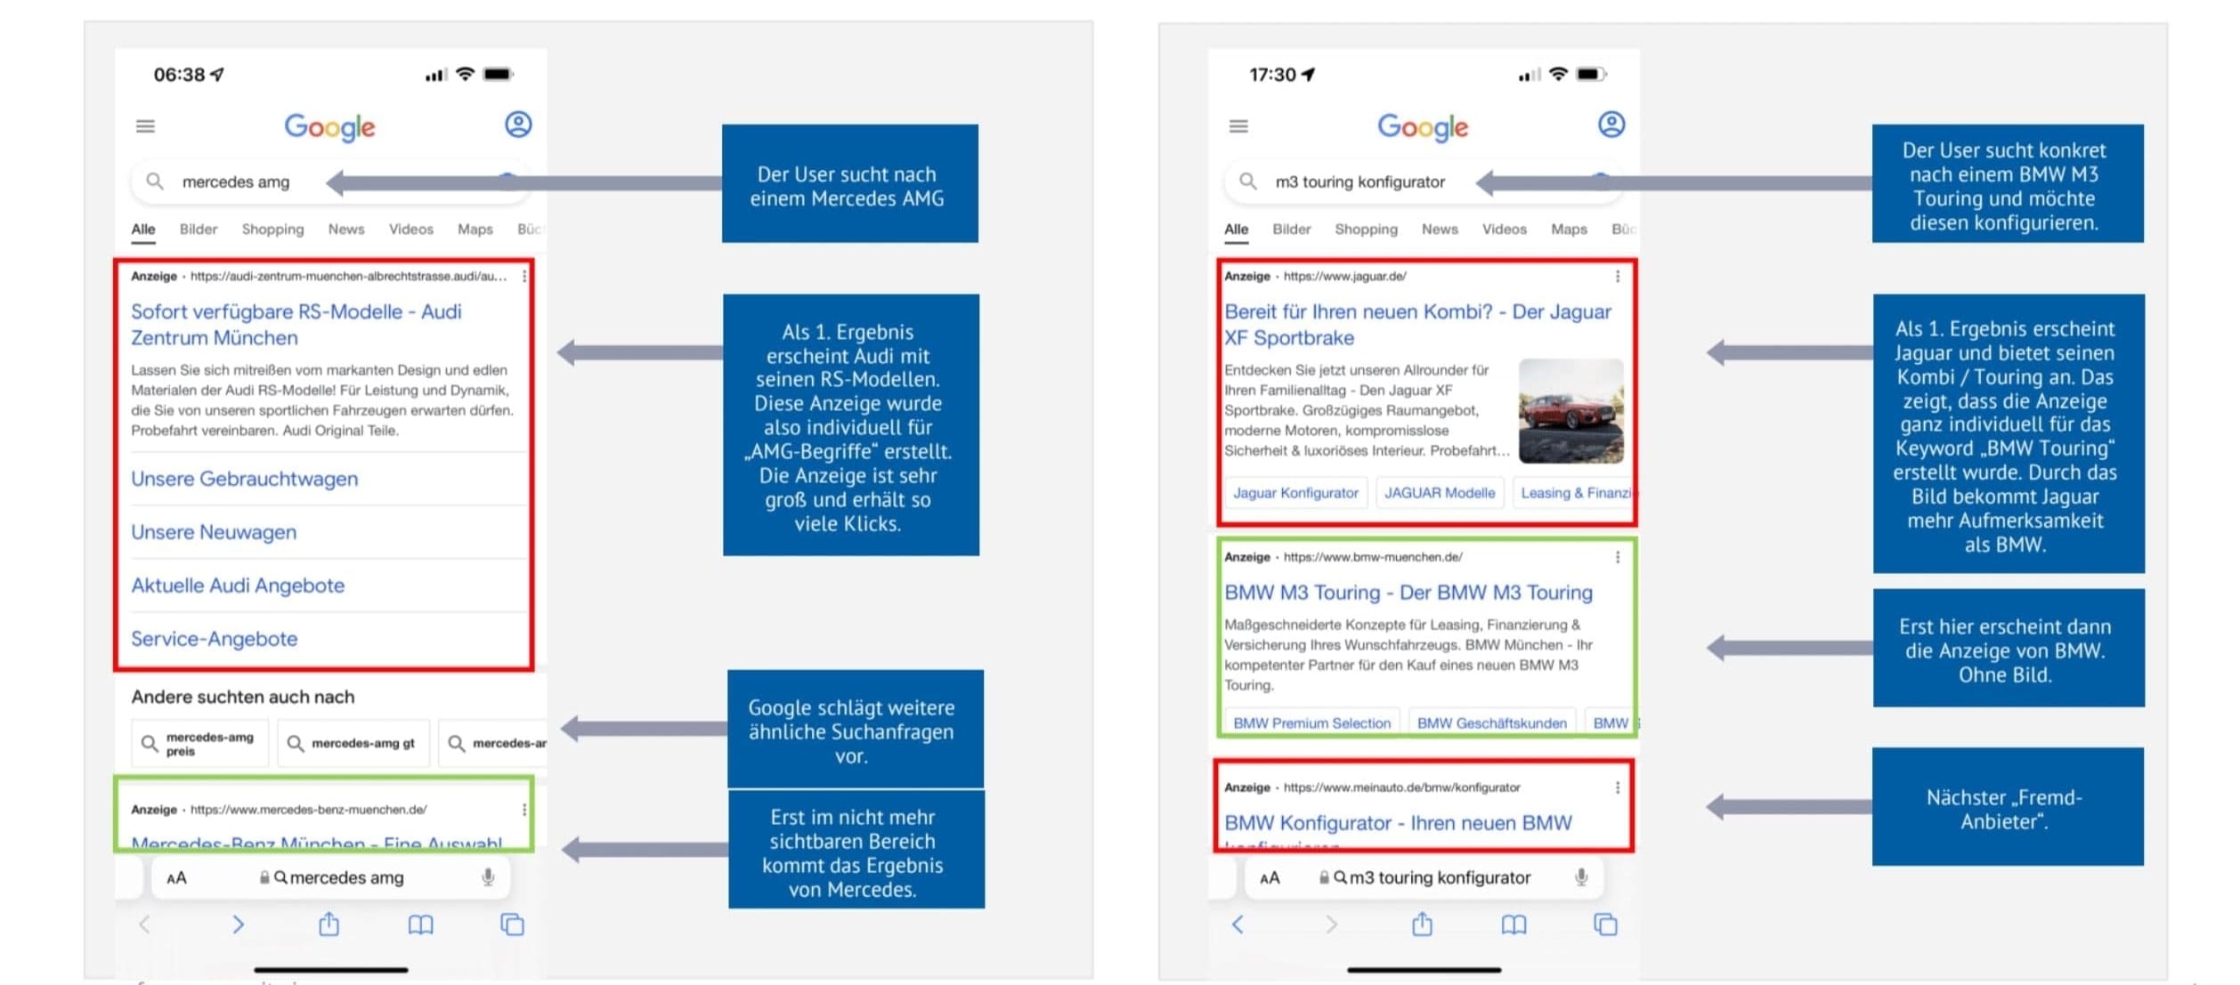Tap share icon in left Safari toolbar
Image resolution: width=2240 pixels, height=985 pixels.
pyautogui.click(x=329, y=924)
